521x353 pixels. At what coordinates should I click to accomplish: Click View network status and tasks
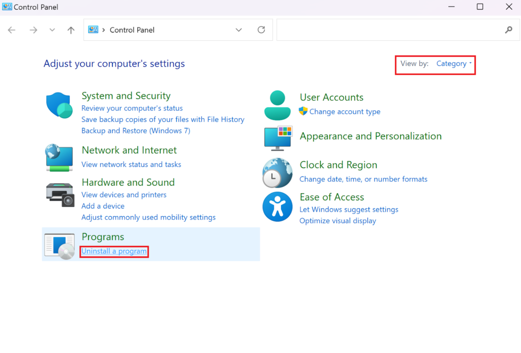pyautogui.click(x=131, y=164)
